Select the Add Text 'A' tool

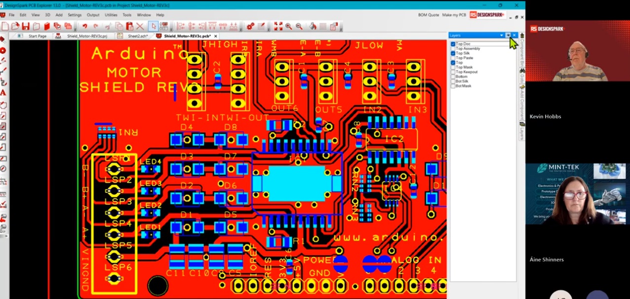(x=3, y=92)
